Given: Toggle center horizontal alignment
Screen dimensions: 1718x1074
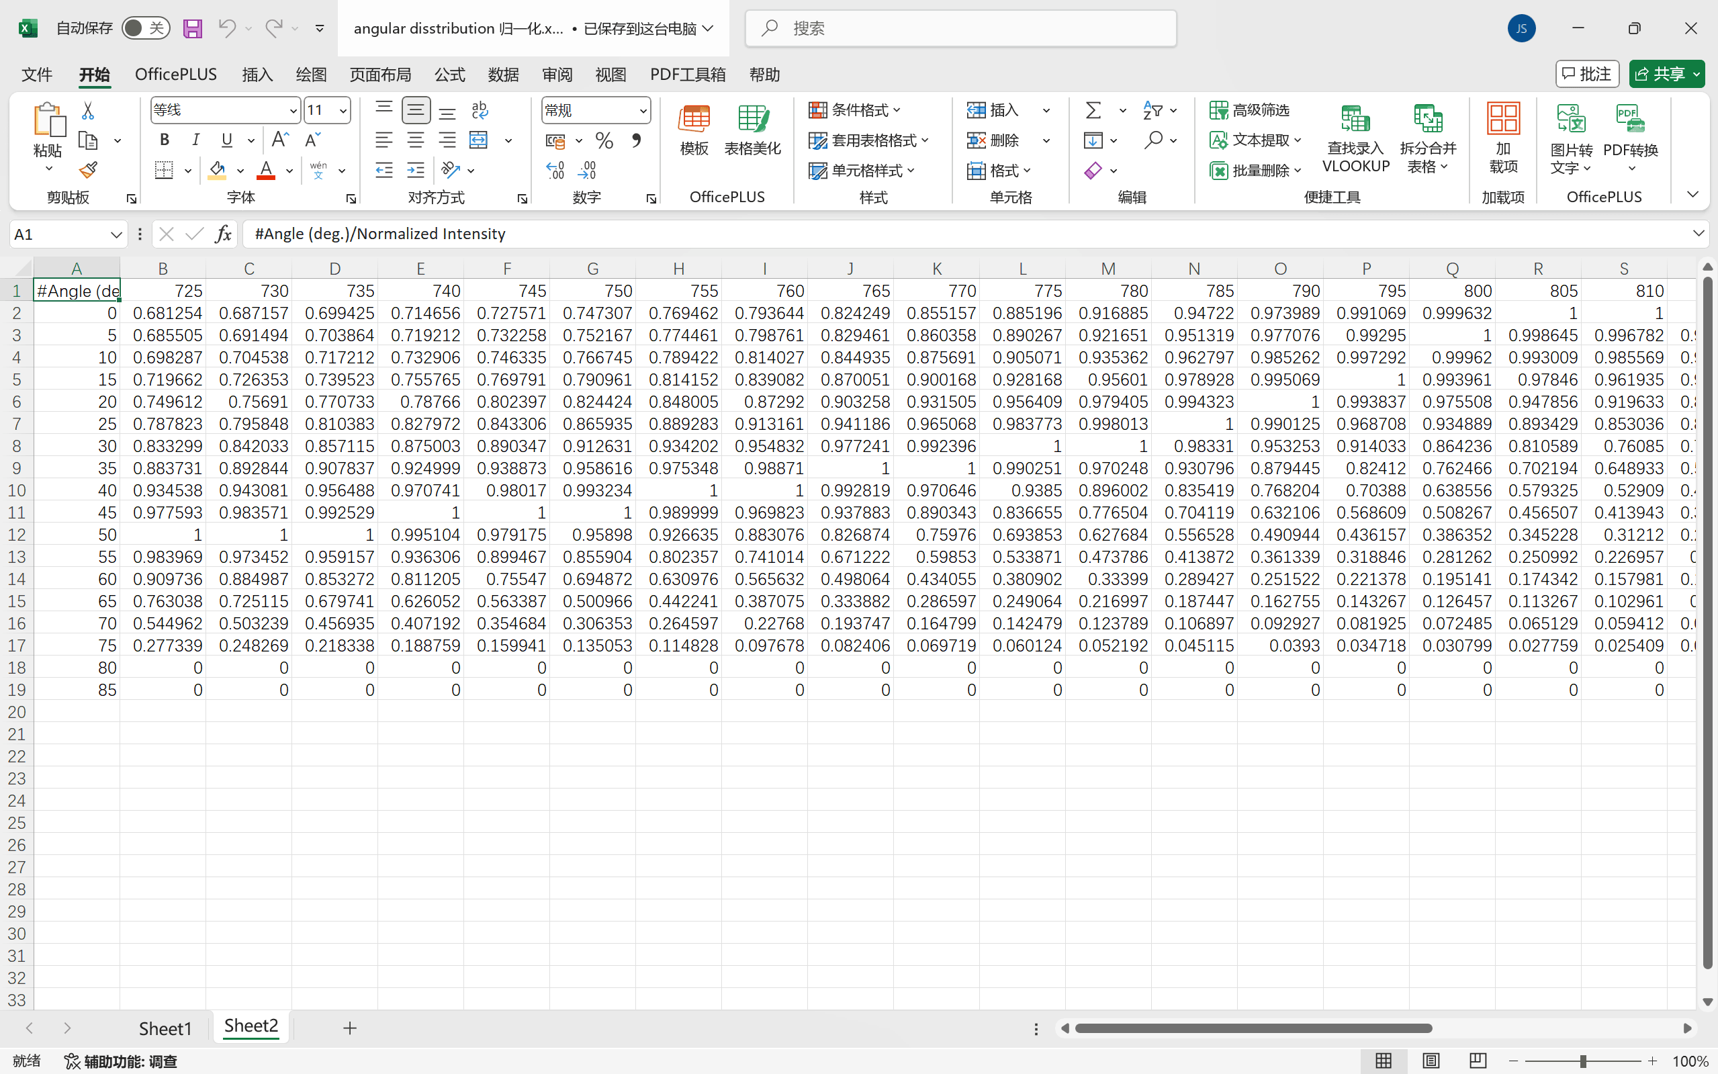Looking at the screenshot, I should coord(416,140).
